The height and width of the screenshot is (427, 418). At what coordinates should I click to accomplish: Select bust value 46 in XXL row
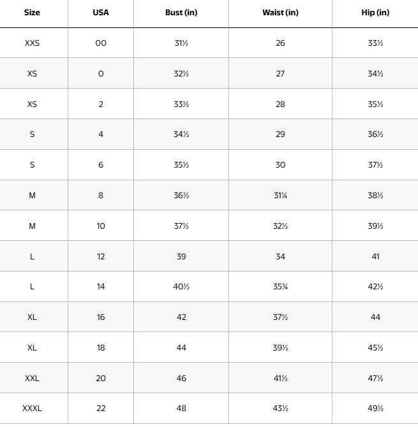tap(181, 378)
